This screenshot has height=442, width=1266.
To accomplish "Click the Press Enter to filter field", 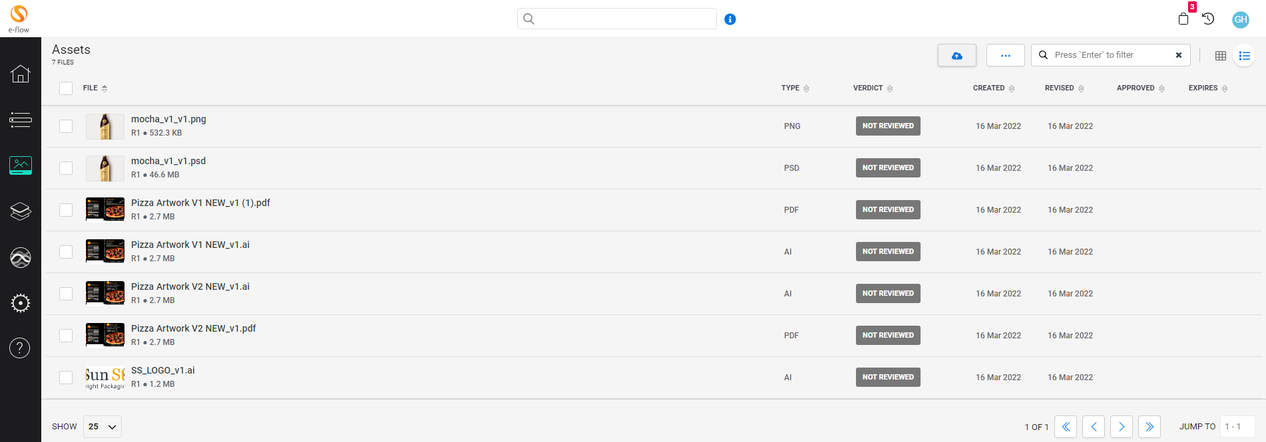I will 1108,55.
